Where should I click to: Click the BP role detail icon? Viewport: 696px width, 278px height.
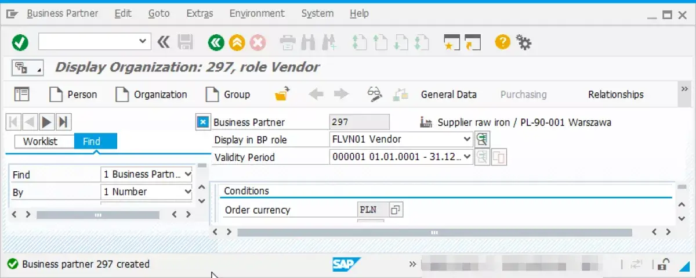[x=482, y=139]
